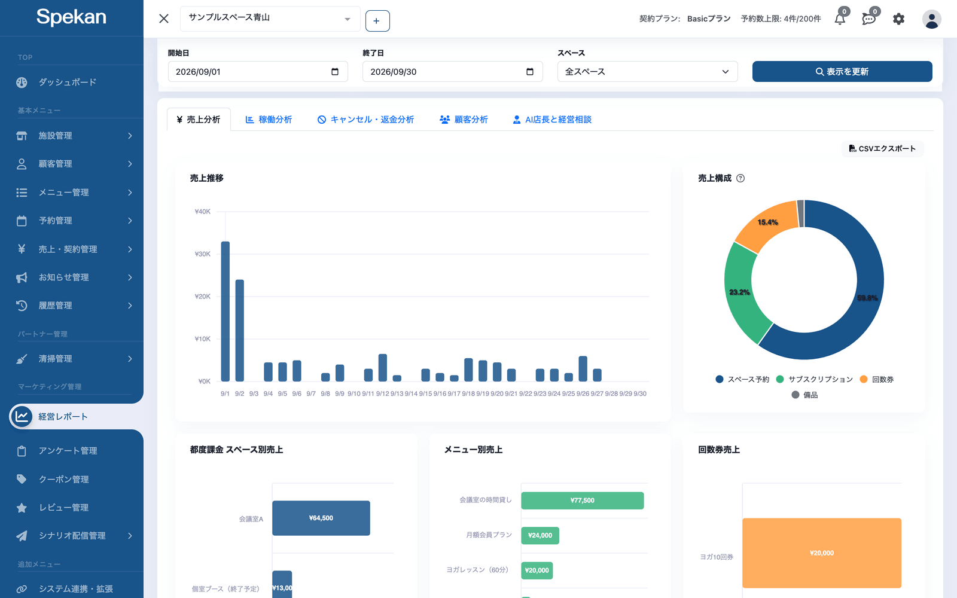Image resolution: width=957 pixels, height=598 pixels.
Task: Switch to the 顧客分析 tab
Action: coord(464,120)
